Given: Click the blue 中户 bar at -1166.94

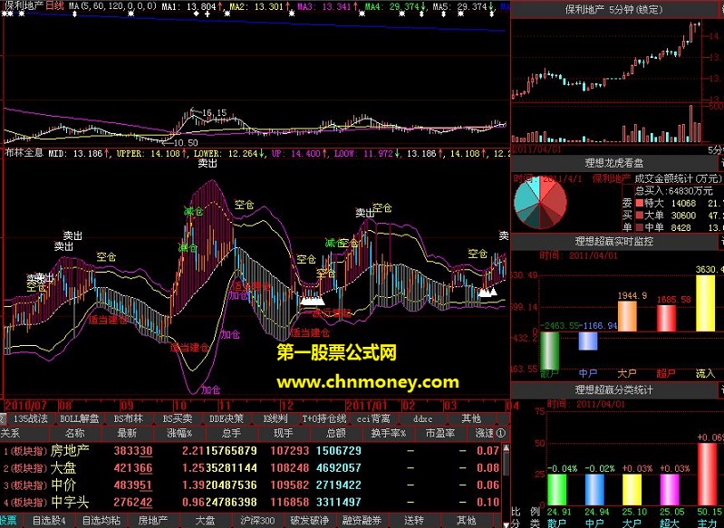Looking at the screenshot, I should (588, 341).
